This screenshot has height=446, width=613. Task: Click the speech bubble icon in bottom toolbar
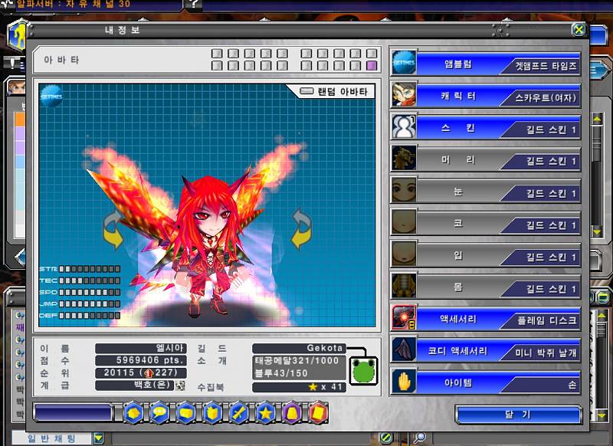(x=159, y=413)
